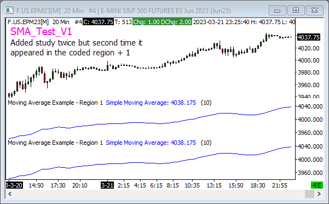Click the chart window icon in title bar
The image size is (329, 204).
(9, 10)
